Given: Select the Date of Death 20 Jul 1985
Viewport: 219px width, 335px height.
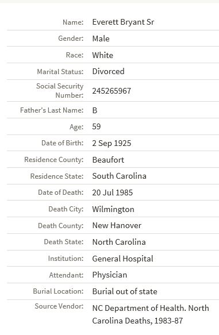Looking at the screenshot, I should [113, 192].
